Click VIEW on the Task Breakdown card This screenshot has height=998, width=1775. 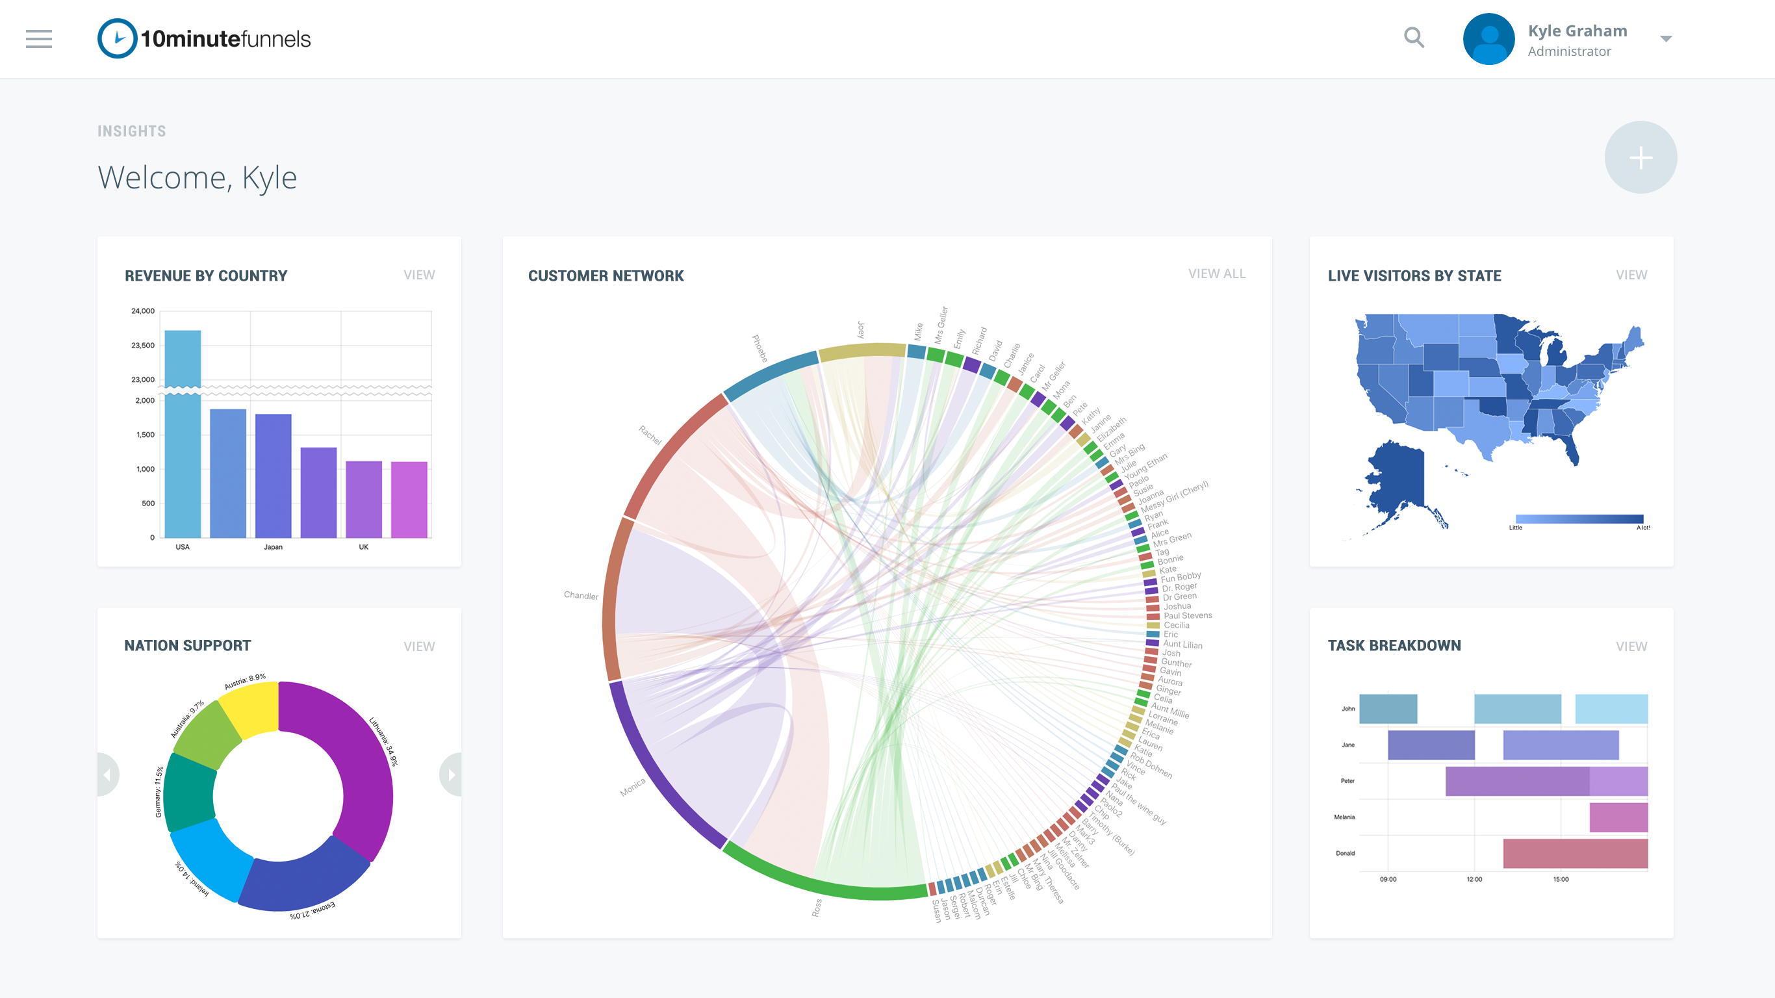(x=1631, y=646)
